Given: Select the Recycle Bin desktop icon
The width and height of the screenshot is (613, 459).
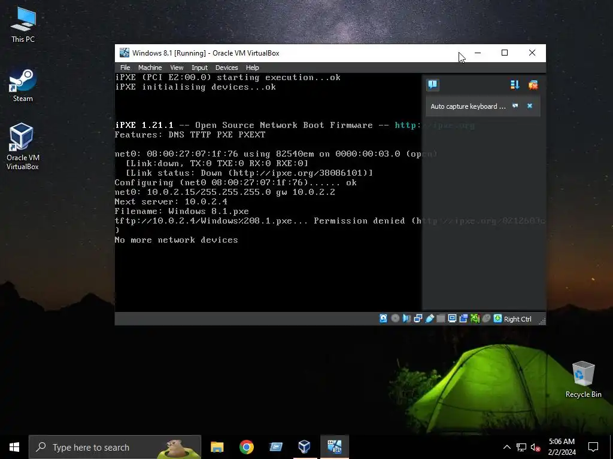Looking at the screenshot, I should tap(583, 379).
